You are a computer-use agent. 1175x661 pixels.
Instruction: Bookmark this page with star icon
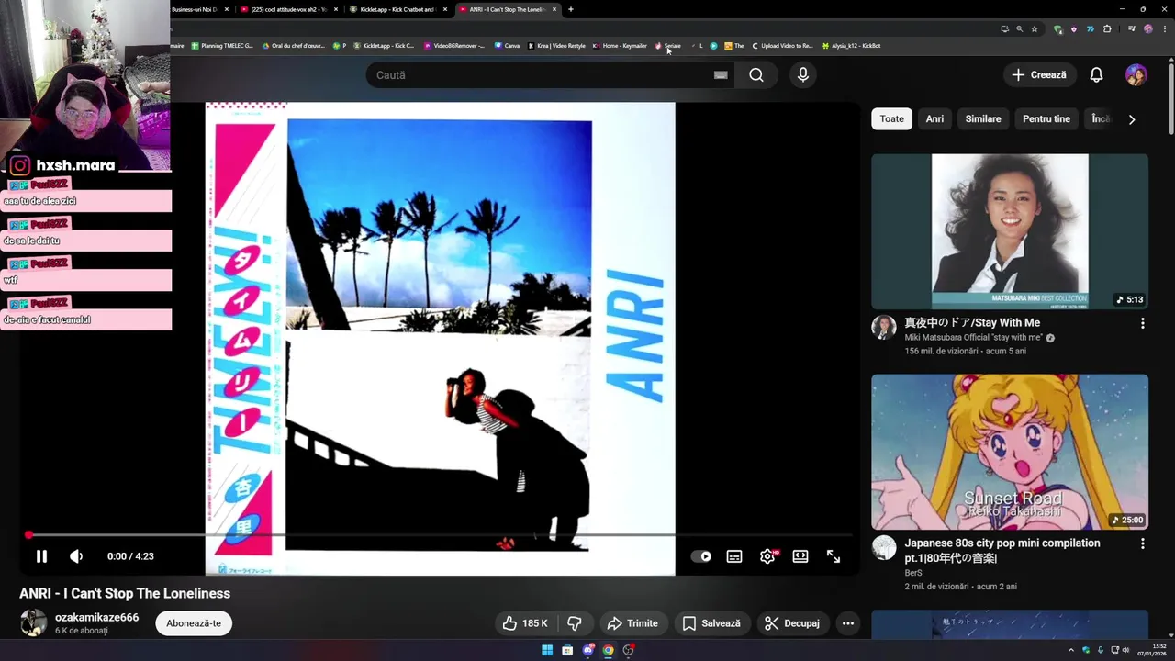click(1035, 28)
